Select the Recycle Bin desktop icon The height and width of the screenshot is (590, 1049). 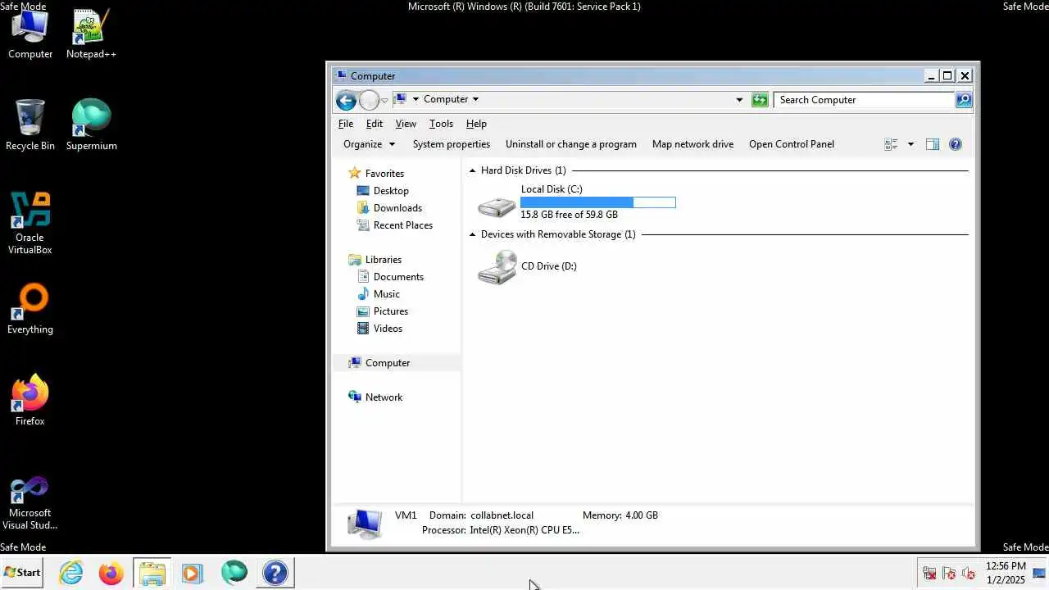click(x=30, y=125)
